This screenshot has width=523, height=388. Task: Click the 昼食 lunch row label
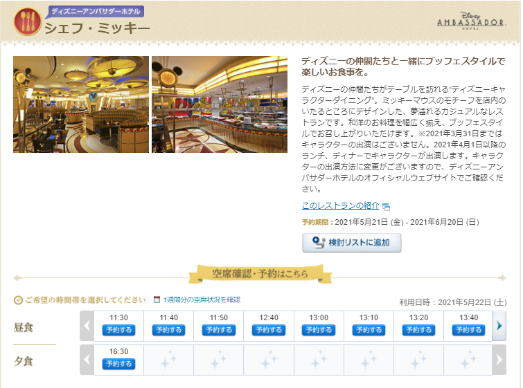24,327
